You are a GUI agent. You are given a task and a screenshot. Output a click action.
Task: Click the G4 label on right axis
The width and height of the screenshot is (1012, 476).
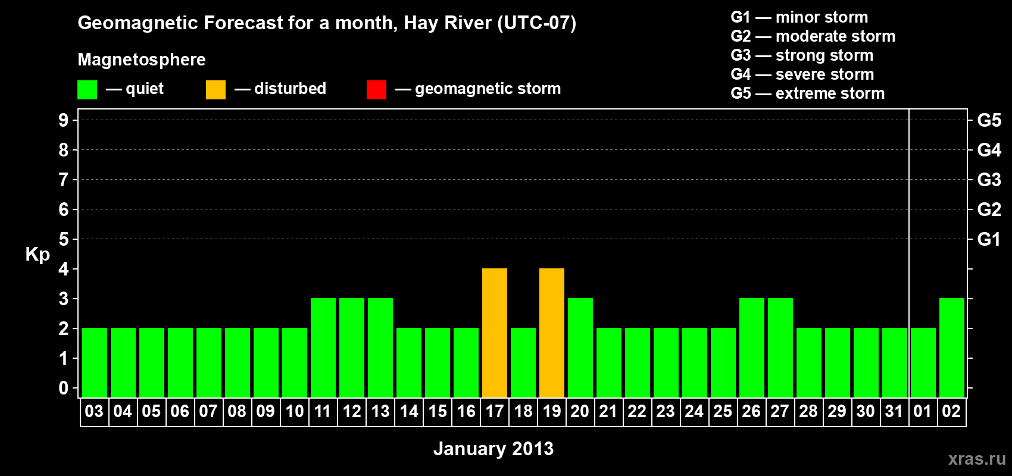point(989,150)
